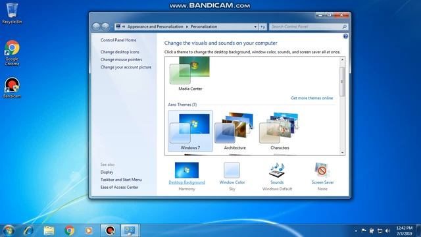
Task: Click the theme list scrollbar thumb
Action: point(342,82)
